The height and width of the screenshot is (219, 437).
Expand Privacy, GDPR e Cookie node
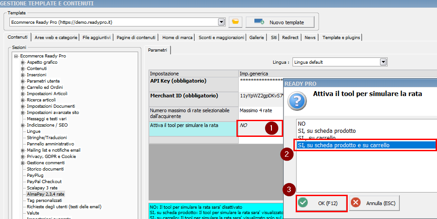(x=22, y=157)
